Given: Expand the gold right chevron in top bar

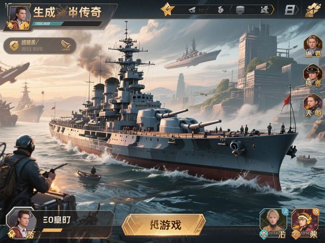Looking at the screenshot, I should pyautogui.click(x=273, y=9).
